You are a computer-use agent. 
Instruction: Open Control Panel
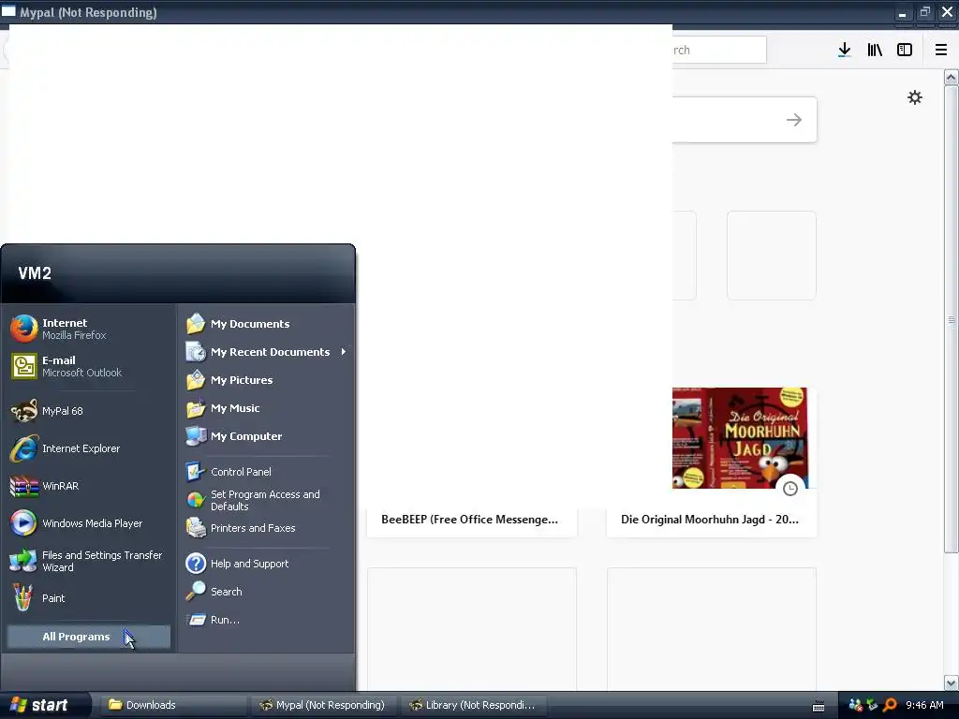pyautogui.click(x=266, y=472)
